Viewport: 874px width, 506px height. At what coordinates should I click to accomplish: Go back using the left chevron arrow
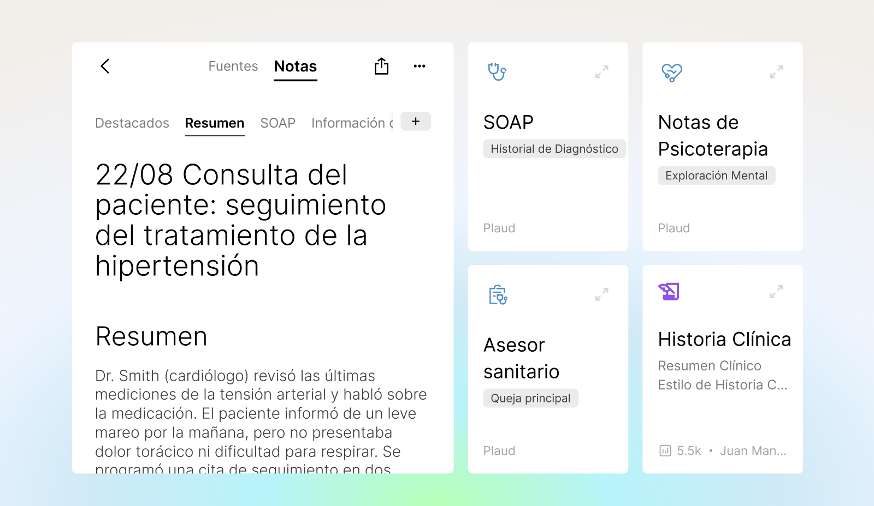105,66
